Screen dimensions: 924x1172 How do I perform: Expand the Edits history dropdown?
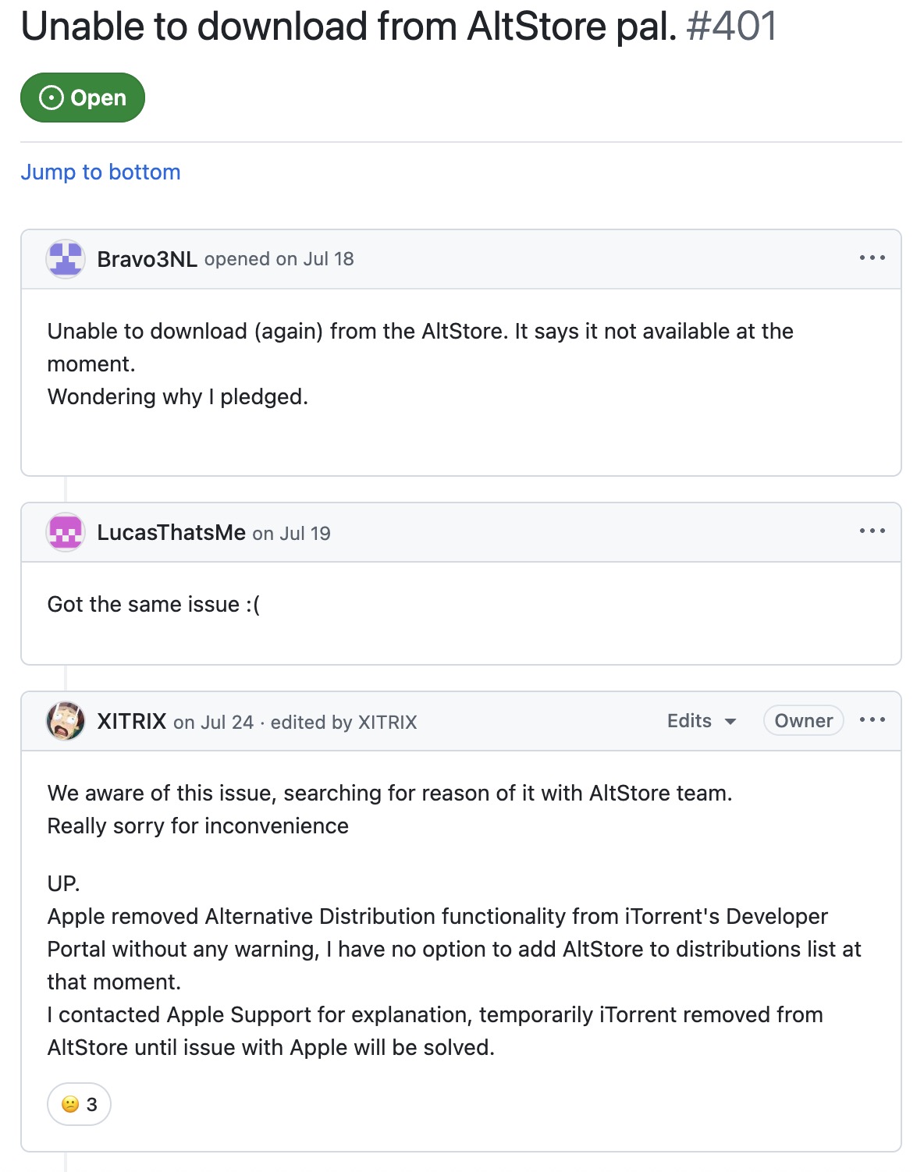click(x=702, y=721)
